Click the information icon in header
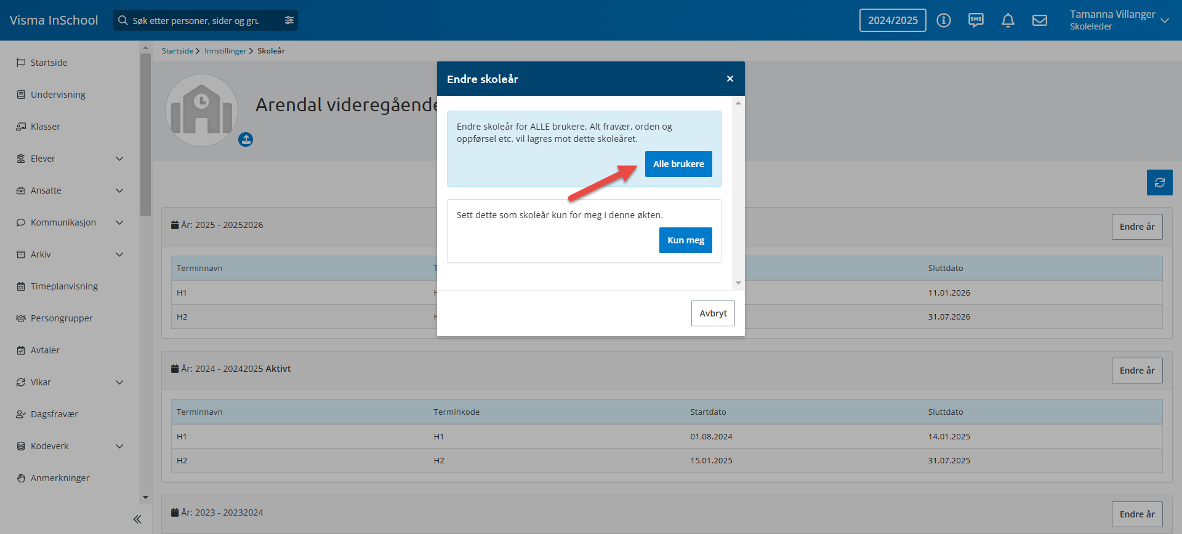Viewport: 1182px width, 534px height. [x=943, y=20]
